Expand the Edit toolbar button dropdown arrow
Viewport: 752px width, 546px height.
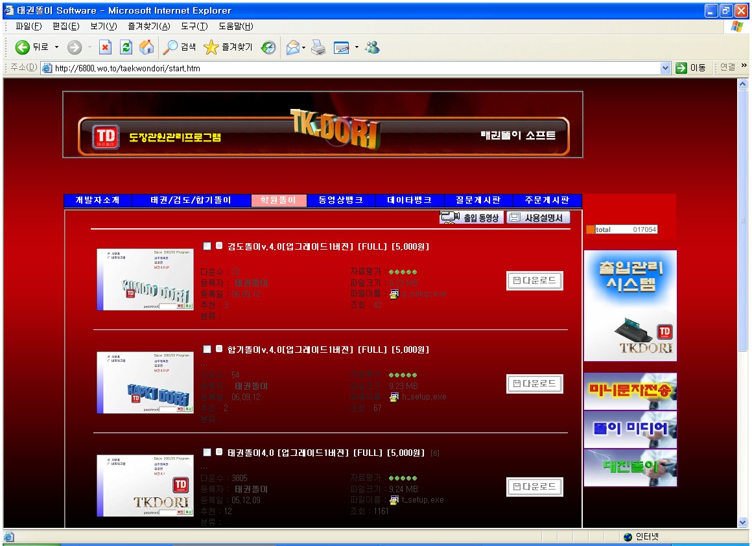click(x=357, y=47)
